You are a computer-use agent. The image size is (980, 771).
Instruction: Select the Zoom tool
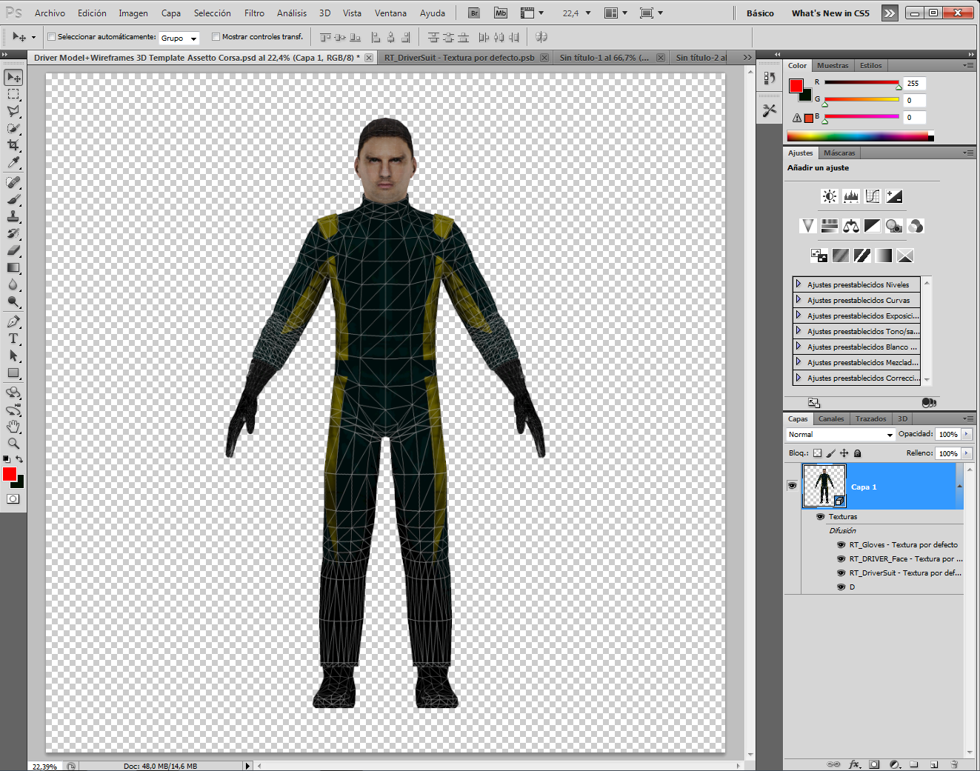tap(13, 444)
